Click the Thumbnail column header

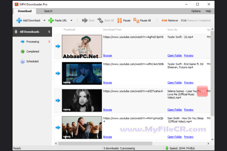tap(69, 30)
